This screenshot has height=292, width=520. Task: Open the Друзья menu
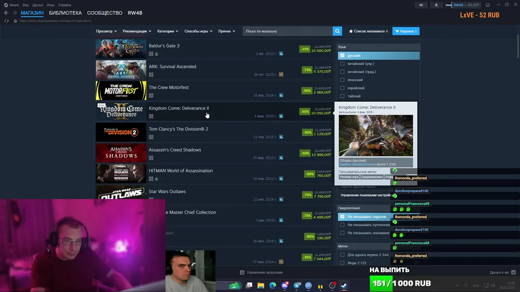pos(38,5)
